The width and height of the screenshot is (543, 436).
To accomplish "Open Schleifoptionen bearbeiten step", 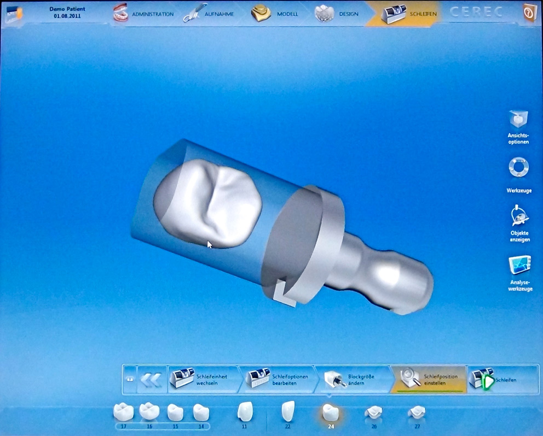I will [278, 379].
